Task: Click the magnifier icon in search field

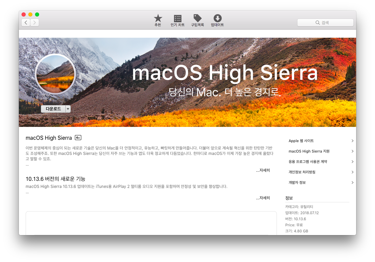Action: (x=318, y=23)
